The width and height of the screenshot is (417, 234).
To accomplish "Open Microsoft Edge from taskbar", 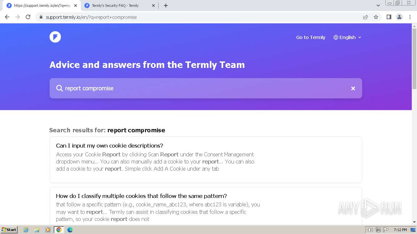I will tap(70, 230).
